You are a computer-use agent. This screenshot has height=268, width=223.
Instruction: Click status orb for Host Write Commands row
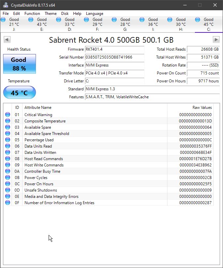click(8, 165)
